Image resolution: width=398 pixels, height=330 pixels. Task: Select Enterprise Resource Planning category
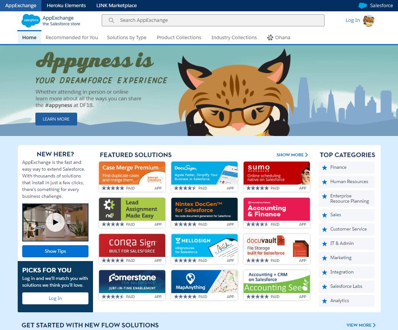tap(347, 199)
